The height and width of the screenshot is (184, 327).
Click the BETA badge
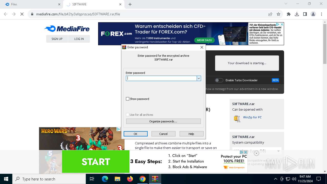275,80
